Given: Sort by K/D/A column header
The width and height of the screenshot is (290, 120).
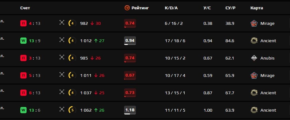Looking at the screenshot, I should click(171, 8).
